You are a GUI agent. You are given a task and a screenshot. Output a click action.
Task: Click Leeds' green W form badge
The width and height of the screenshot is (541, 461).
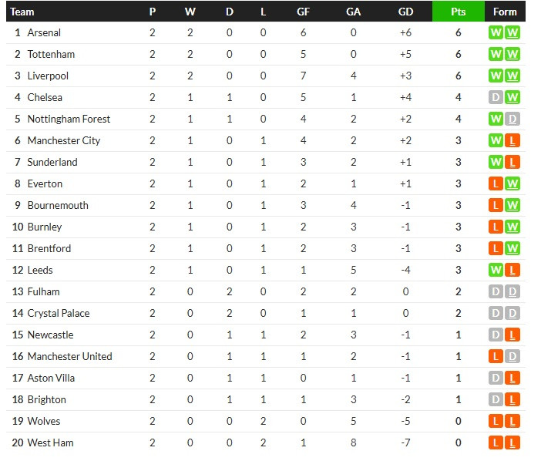click(x=496, y=270)
